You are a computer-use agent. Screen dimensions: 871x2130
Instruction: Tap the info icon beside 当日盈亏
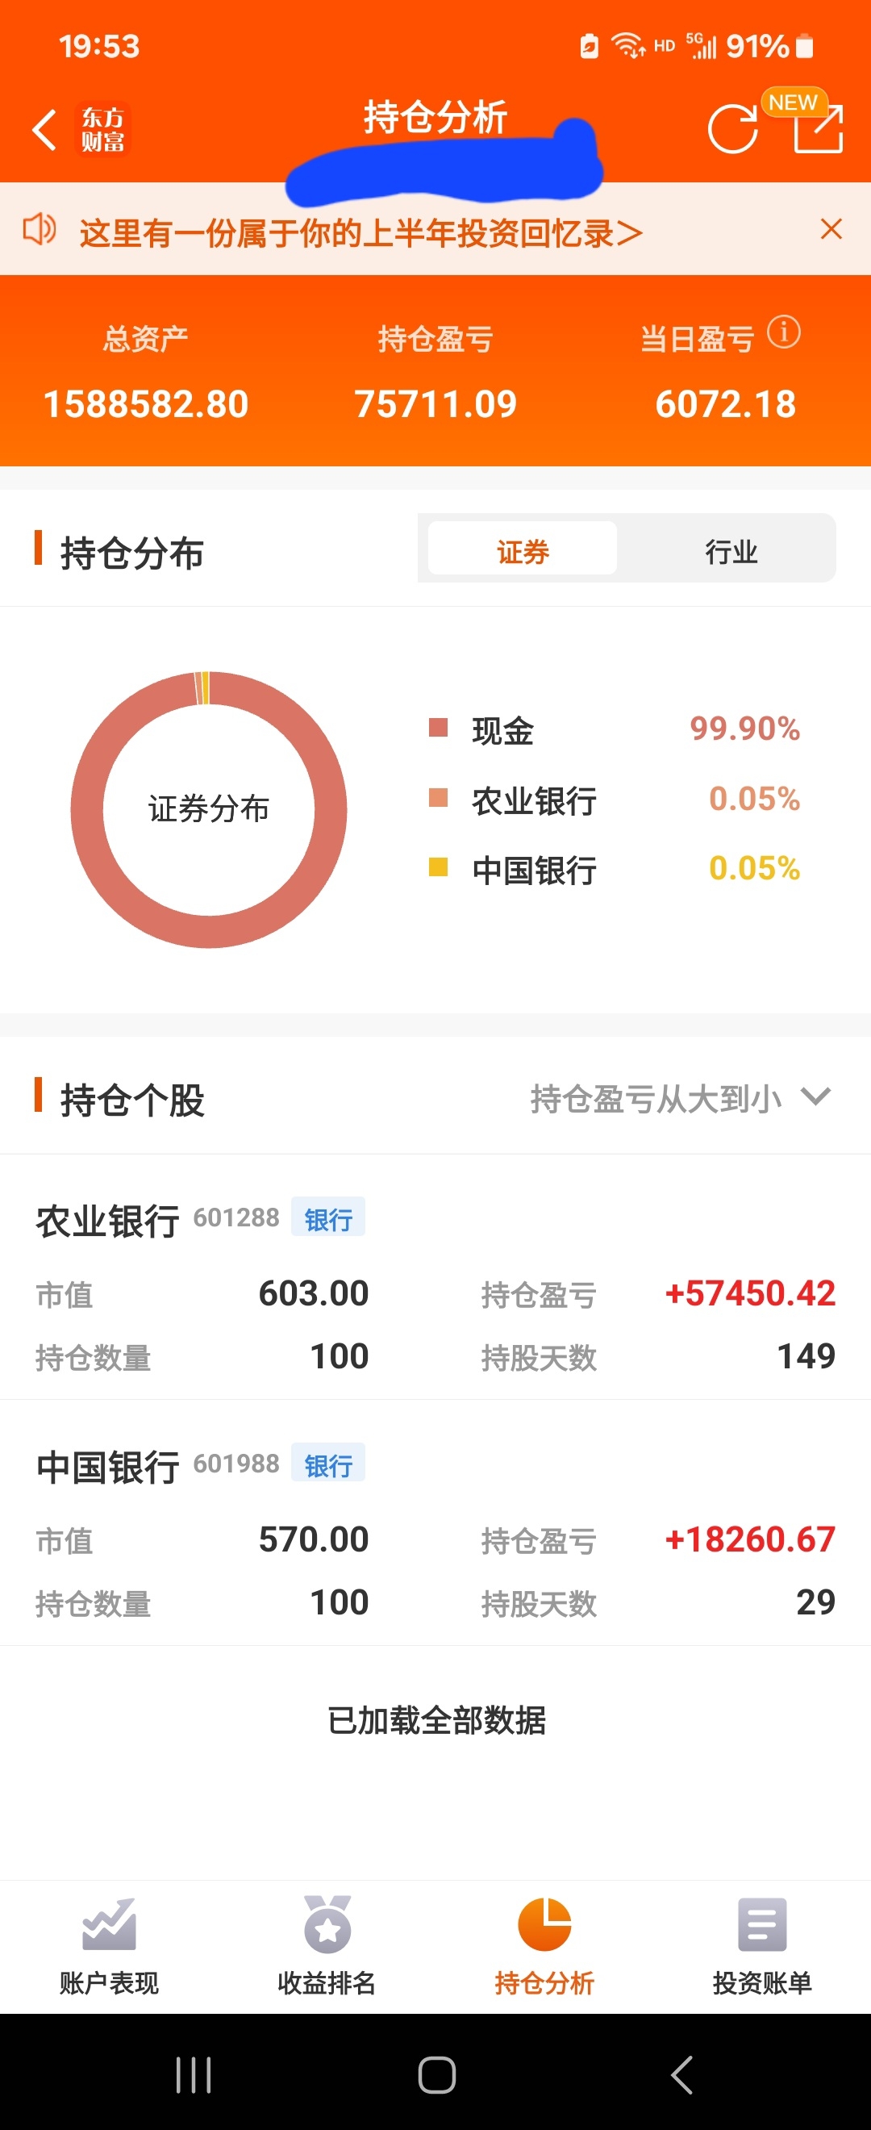[x=783, y=332]
